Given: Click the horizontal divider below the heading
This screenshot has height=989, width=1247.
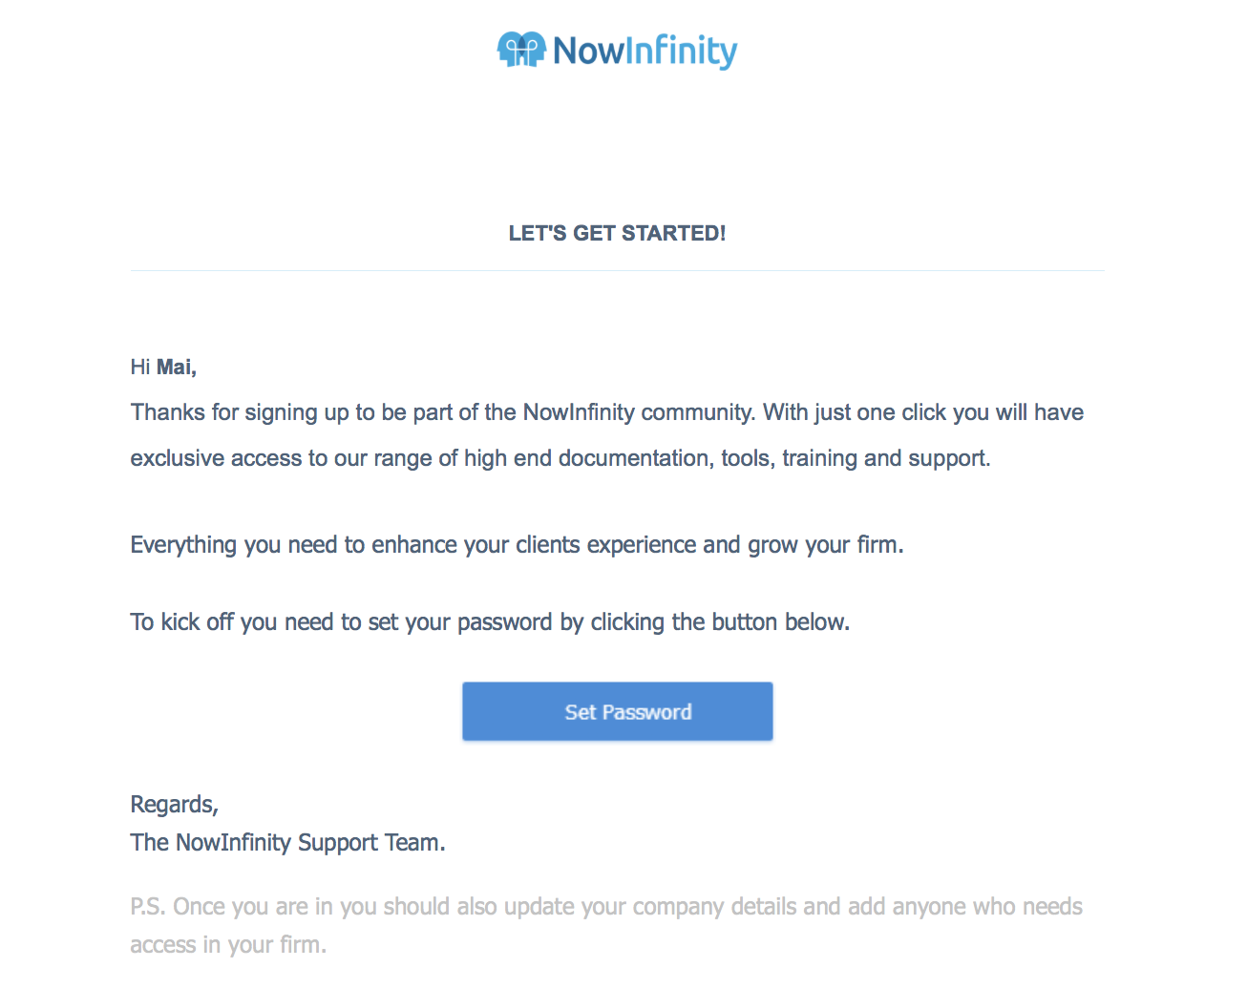Looking at the screenshot, I should [x=617, y=271].
